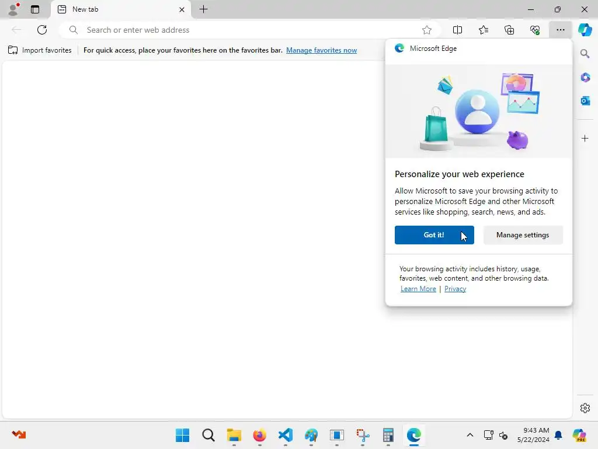598x449 pixels.
Task: Open Calculator from the taskbar
Action: tap(388, 435)
